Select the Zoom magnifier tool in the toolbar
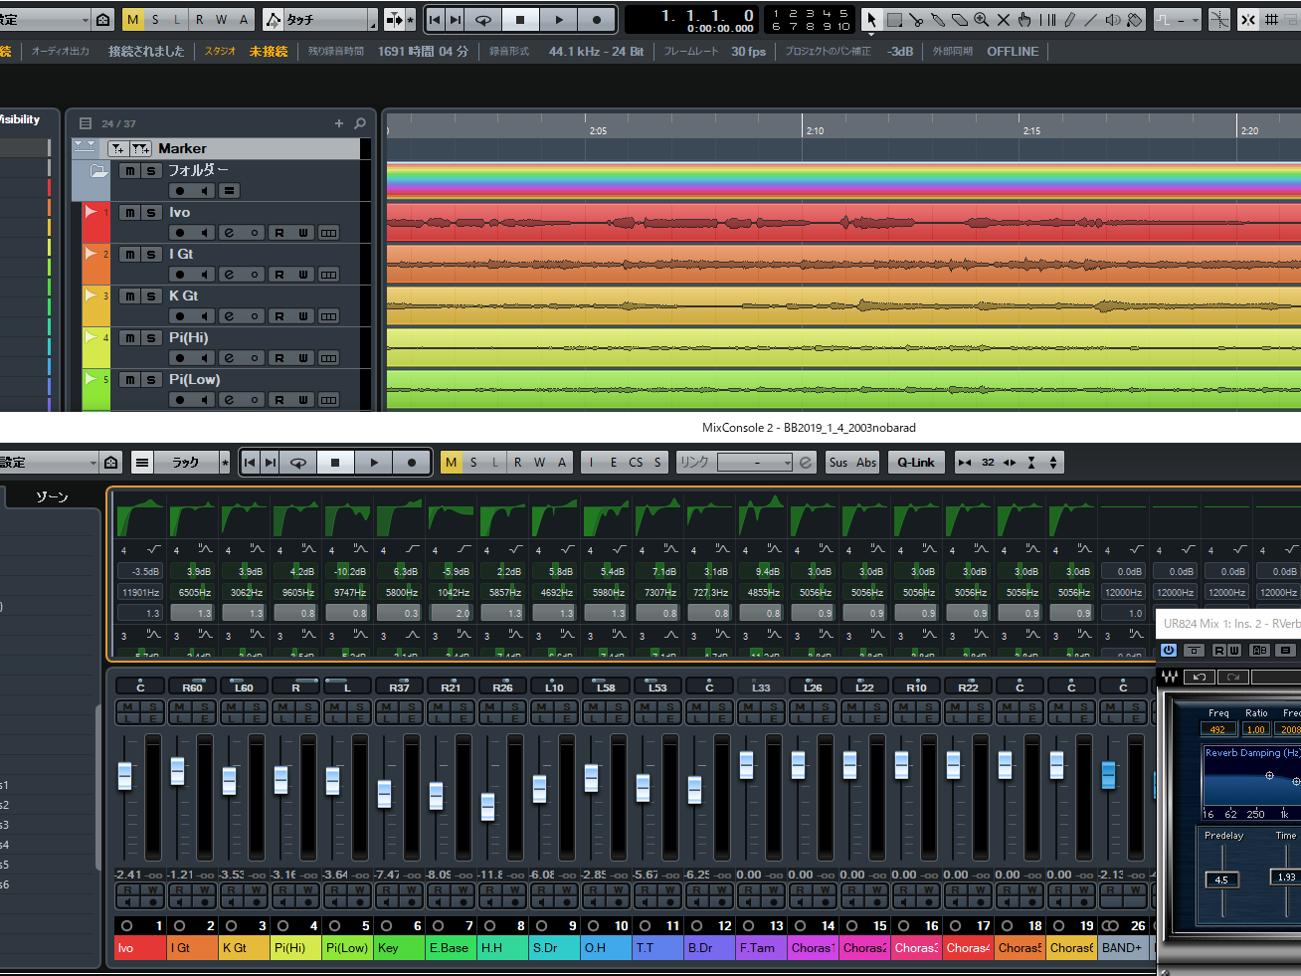 [x=981, y=20]
